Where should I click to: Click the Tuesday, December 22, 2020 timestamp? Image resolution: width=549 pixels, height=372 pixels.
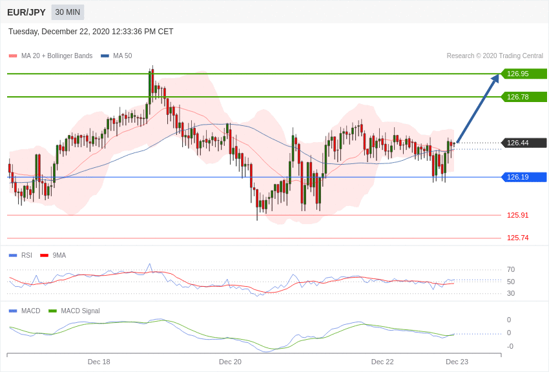pyautogui.click(x=90, y=32)
